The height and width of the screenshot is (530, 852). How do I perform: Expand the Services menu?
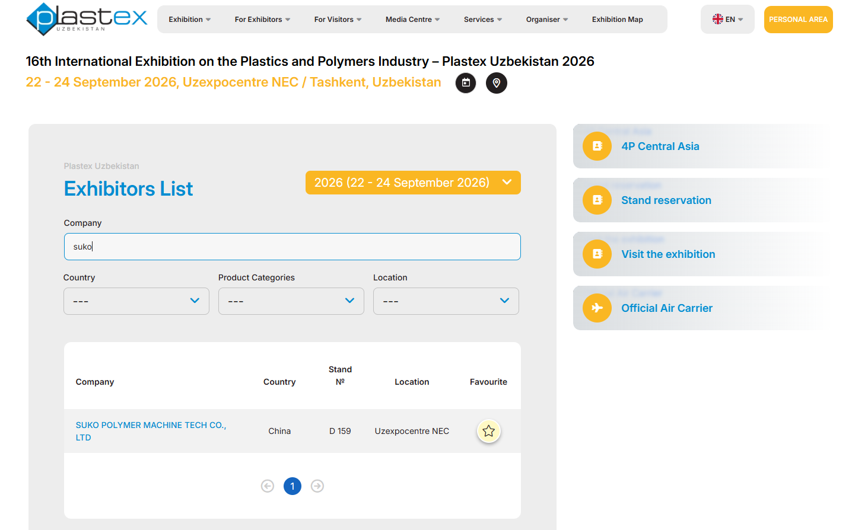point(483,20)
